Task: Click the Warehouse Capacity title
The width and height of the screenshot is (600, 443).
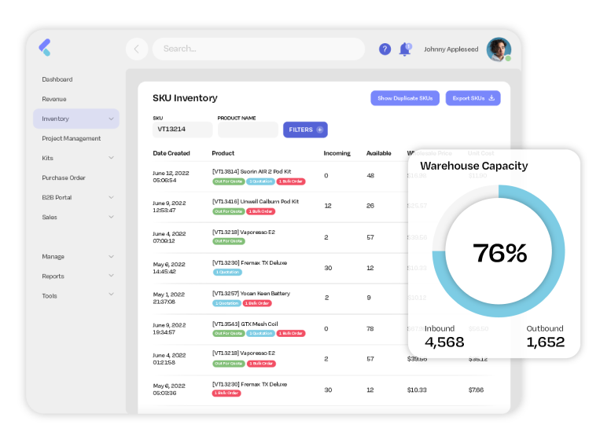Action: pyautogui.click(x=473, y=166)
